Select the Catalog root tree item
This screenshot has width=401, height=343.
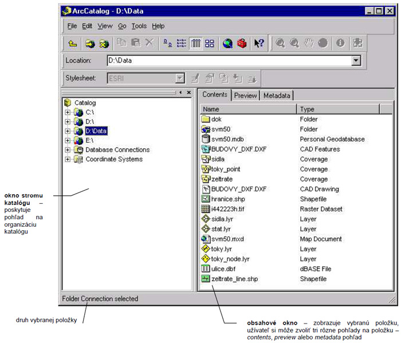pos(85,102)
